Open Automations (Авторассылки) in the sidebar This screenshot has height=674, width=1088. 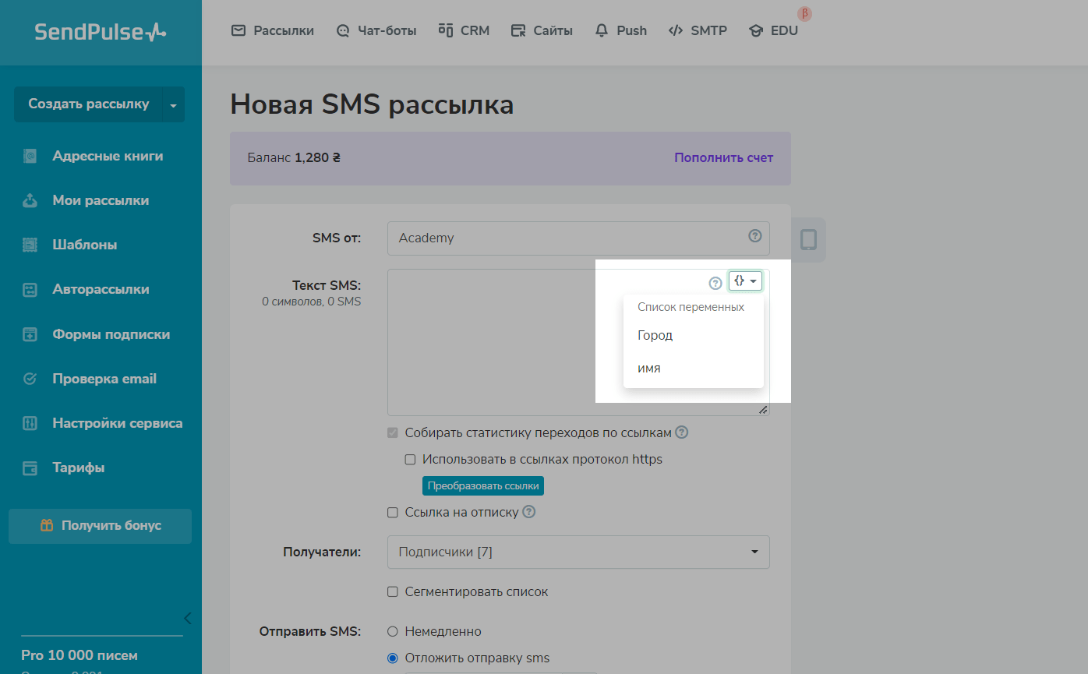[x=101, y=289]
